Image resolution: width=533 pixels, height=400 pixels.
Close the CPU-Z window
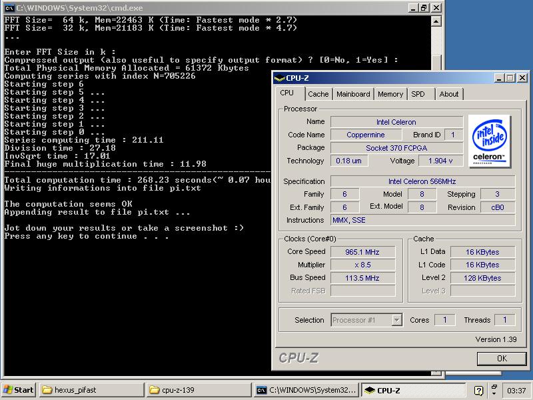[x=522, y=78]
